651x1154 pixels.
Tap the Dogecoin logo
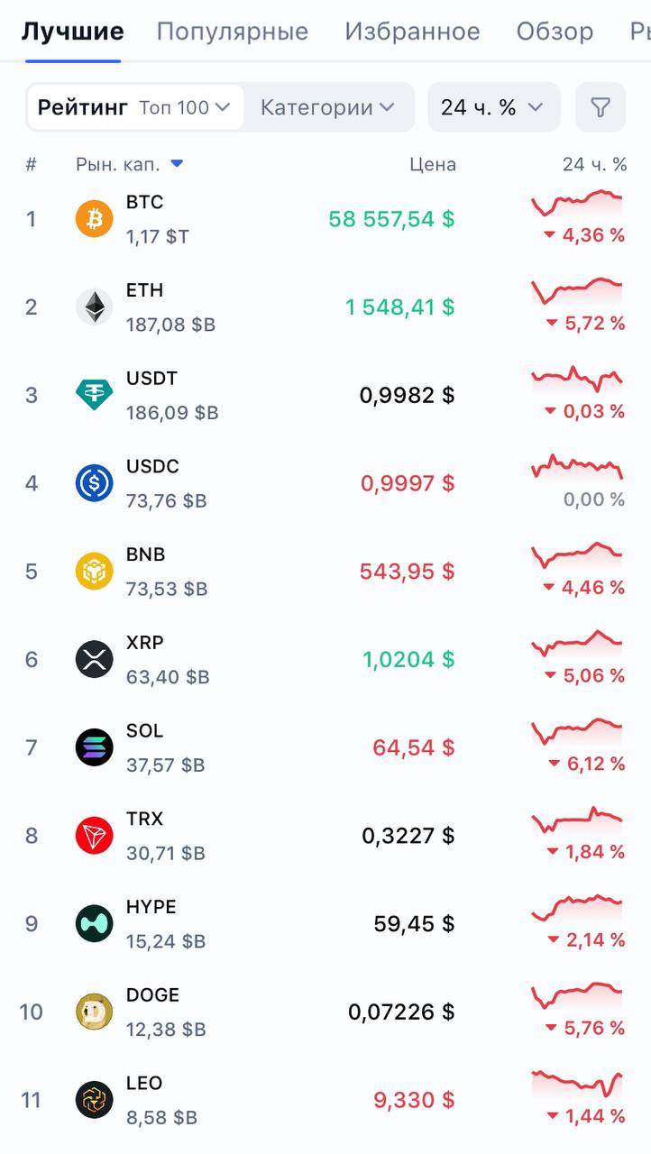[95, 1012]
